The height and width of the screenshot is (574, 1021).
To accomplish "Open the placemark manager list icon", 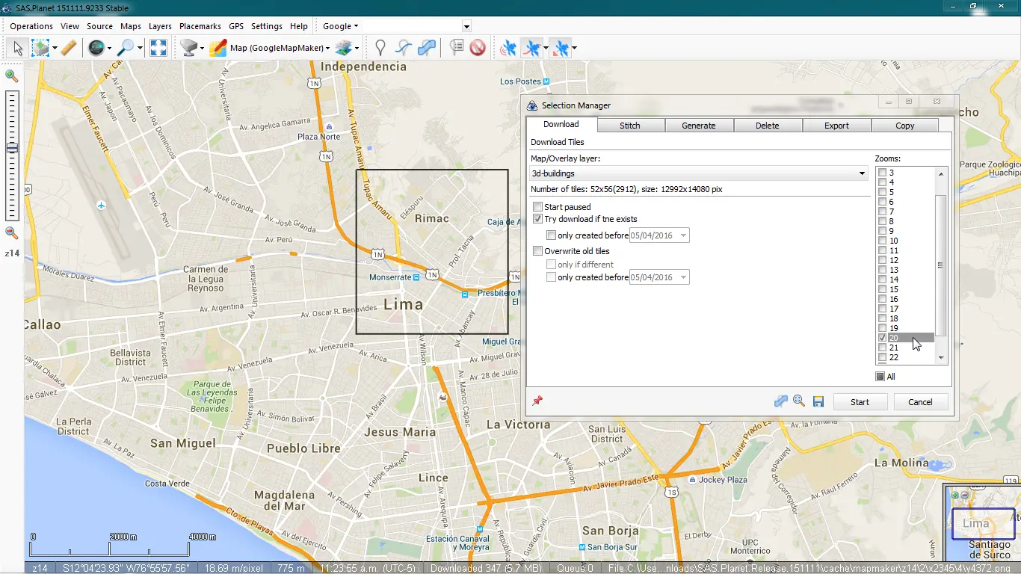I will coord(457,48).
